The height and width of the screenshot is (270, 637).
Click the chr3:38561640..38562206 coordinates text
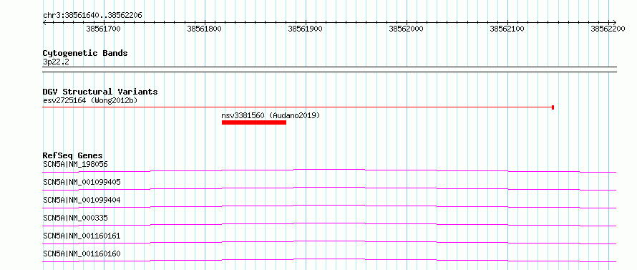pyautogui.click(x=92, y=16)
